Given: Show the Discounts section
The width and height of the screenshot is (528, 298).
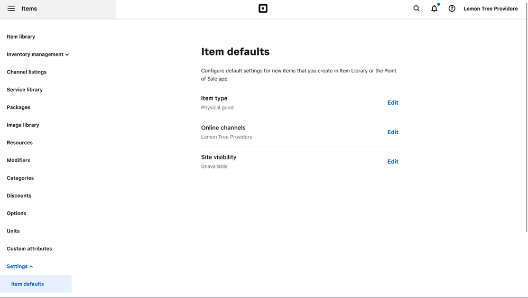Looking at the screenshot, I should tap(19, 195).
